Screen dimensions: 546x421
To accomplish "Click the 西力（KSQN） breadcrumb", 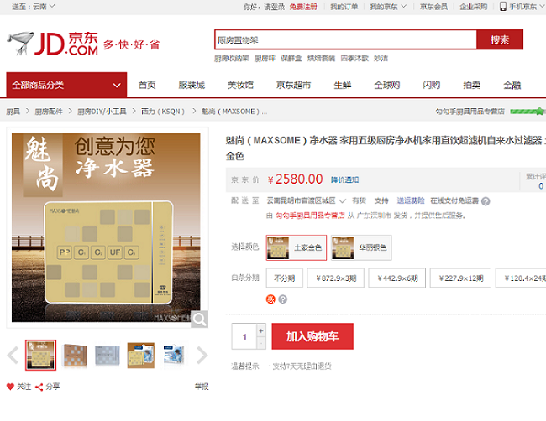I will tap(163, 112).
